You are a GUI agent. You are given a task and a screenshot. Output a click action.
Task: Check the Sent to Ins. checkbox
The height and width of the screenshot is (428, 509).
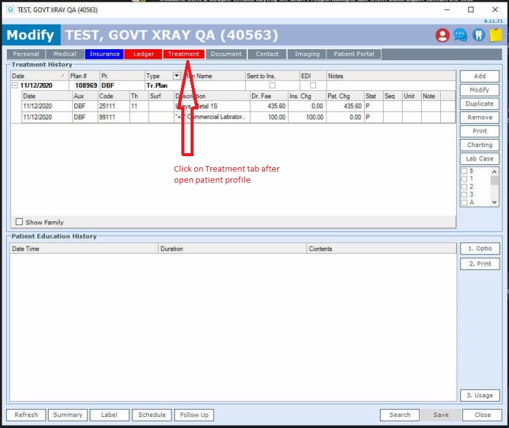click(x=272, y=85)
